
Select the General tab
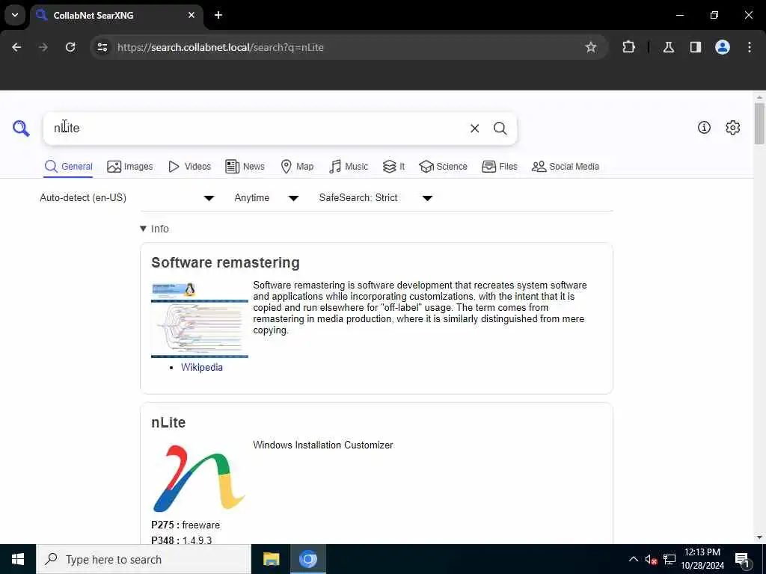[68, 167]
